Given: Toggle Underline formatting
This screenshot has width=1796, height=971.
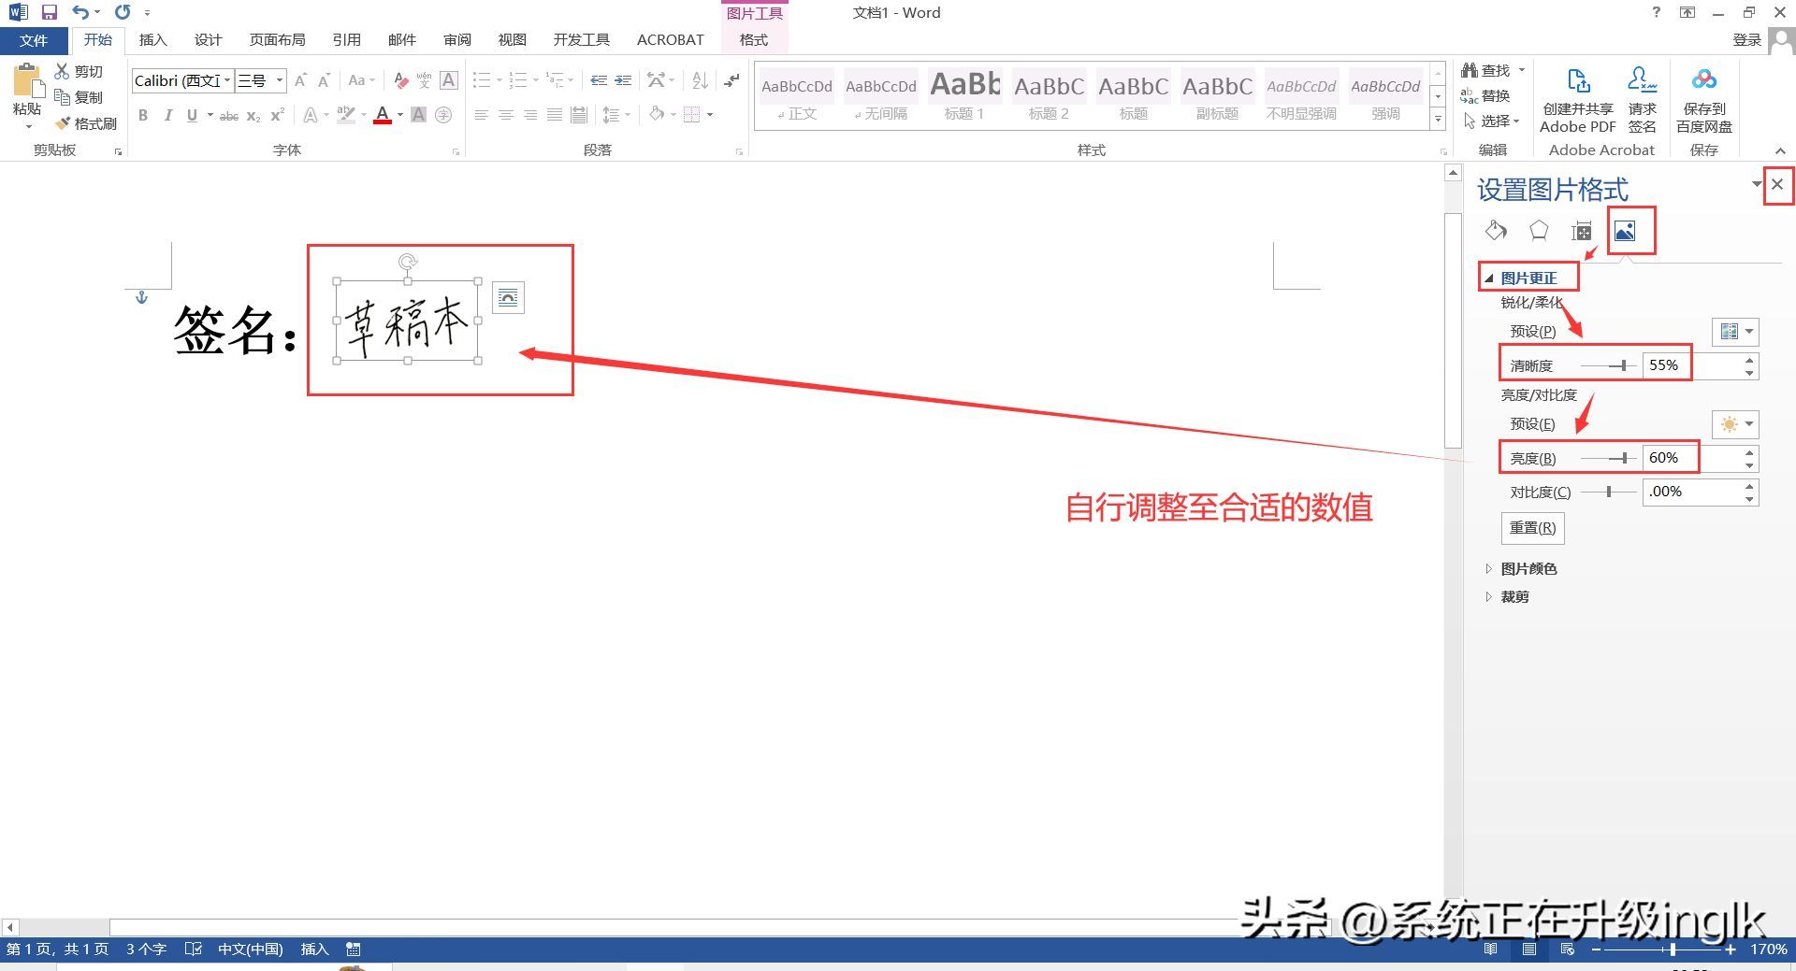Looking at the screenshot, I should point(192,115).
